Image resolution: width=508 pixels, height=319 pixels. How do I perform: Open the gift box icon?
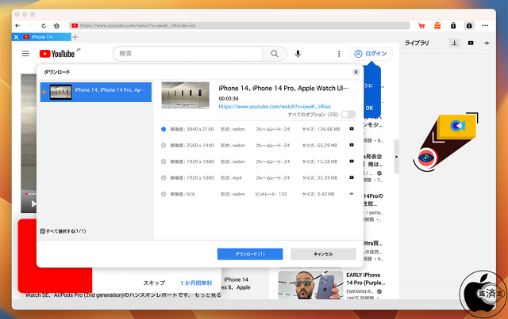pos(437,25)
